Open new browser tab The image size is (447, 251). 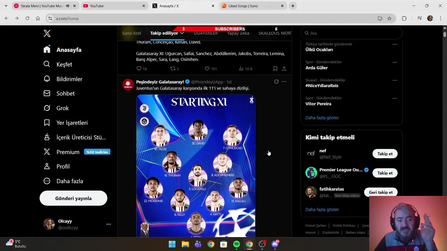pos(293,6)
